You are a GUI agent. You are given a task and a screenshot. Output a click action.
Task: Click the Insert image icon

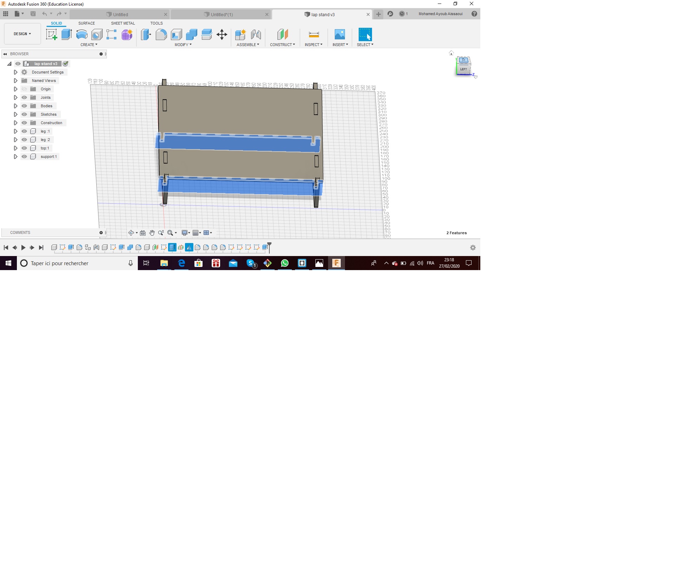[340, 34]
